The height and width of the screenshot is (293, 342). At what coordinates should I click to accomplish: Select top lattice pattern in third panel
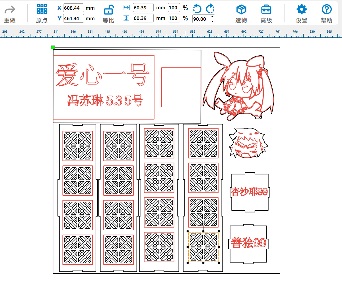click(x=159, y=143)
